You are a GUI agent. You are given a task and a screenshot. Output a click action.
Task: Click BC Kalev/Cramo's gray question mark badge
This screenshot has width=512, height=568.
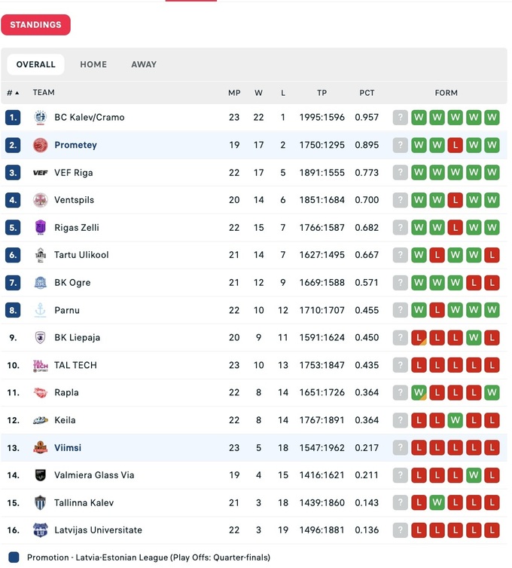(x=401, y=118)
